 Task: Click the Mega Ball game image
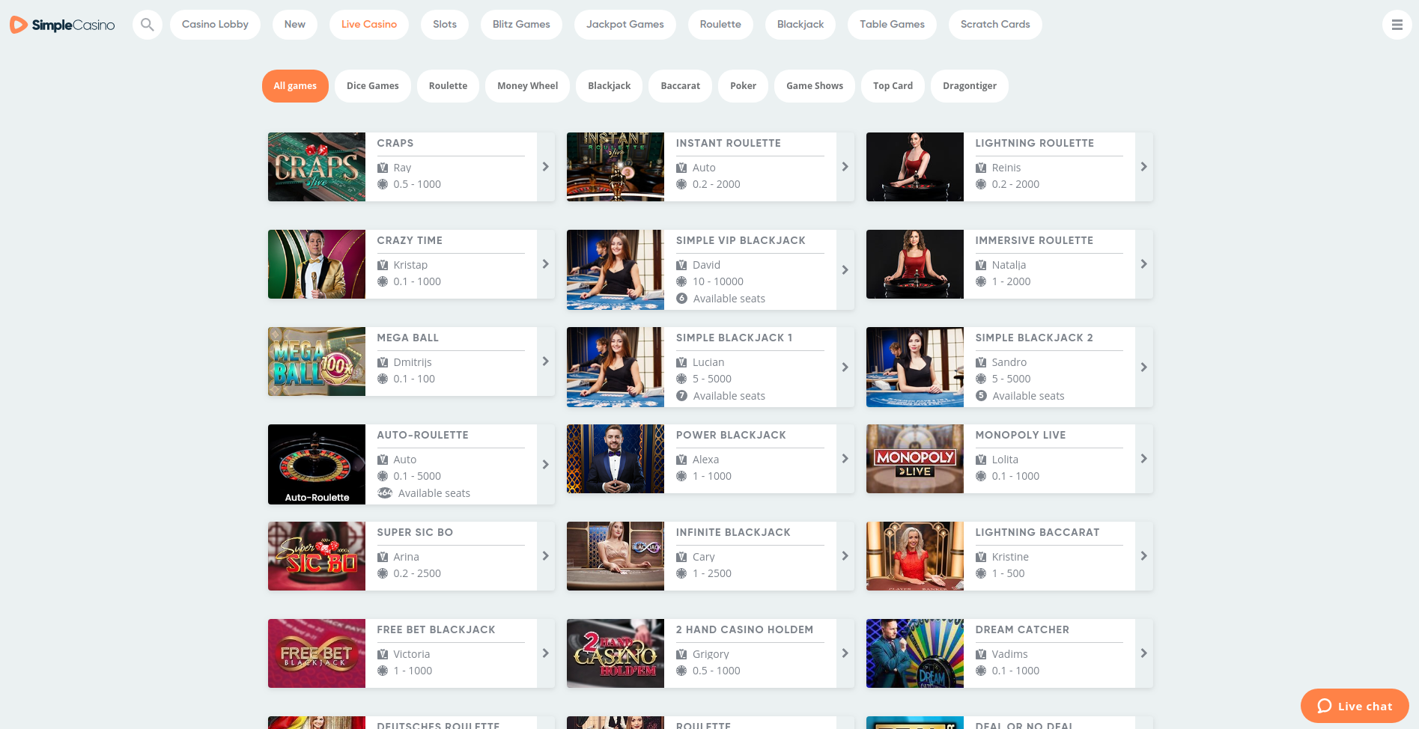(317, 362)
